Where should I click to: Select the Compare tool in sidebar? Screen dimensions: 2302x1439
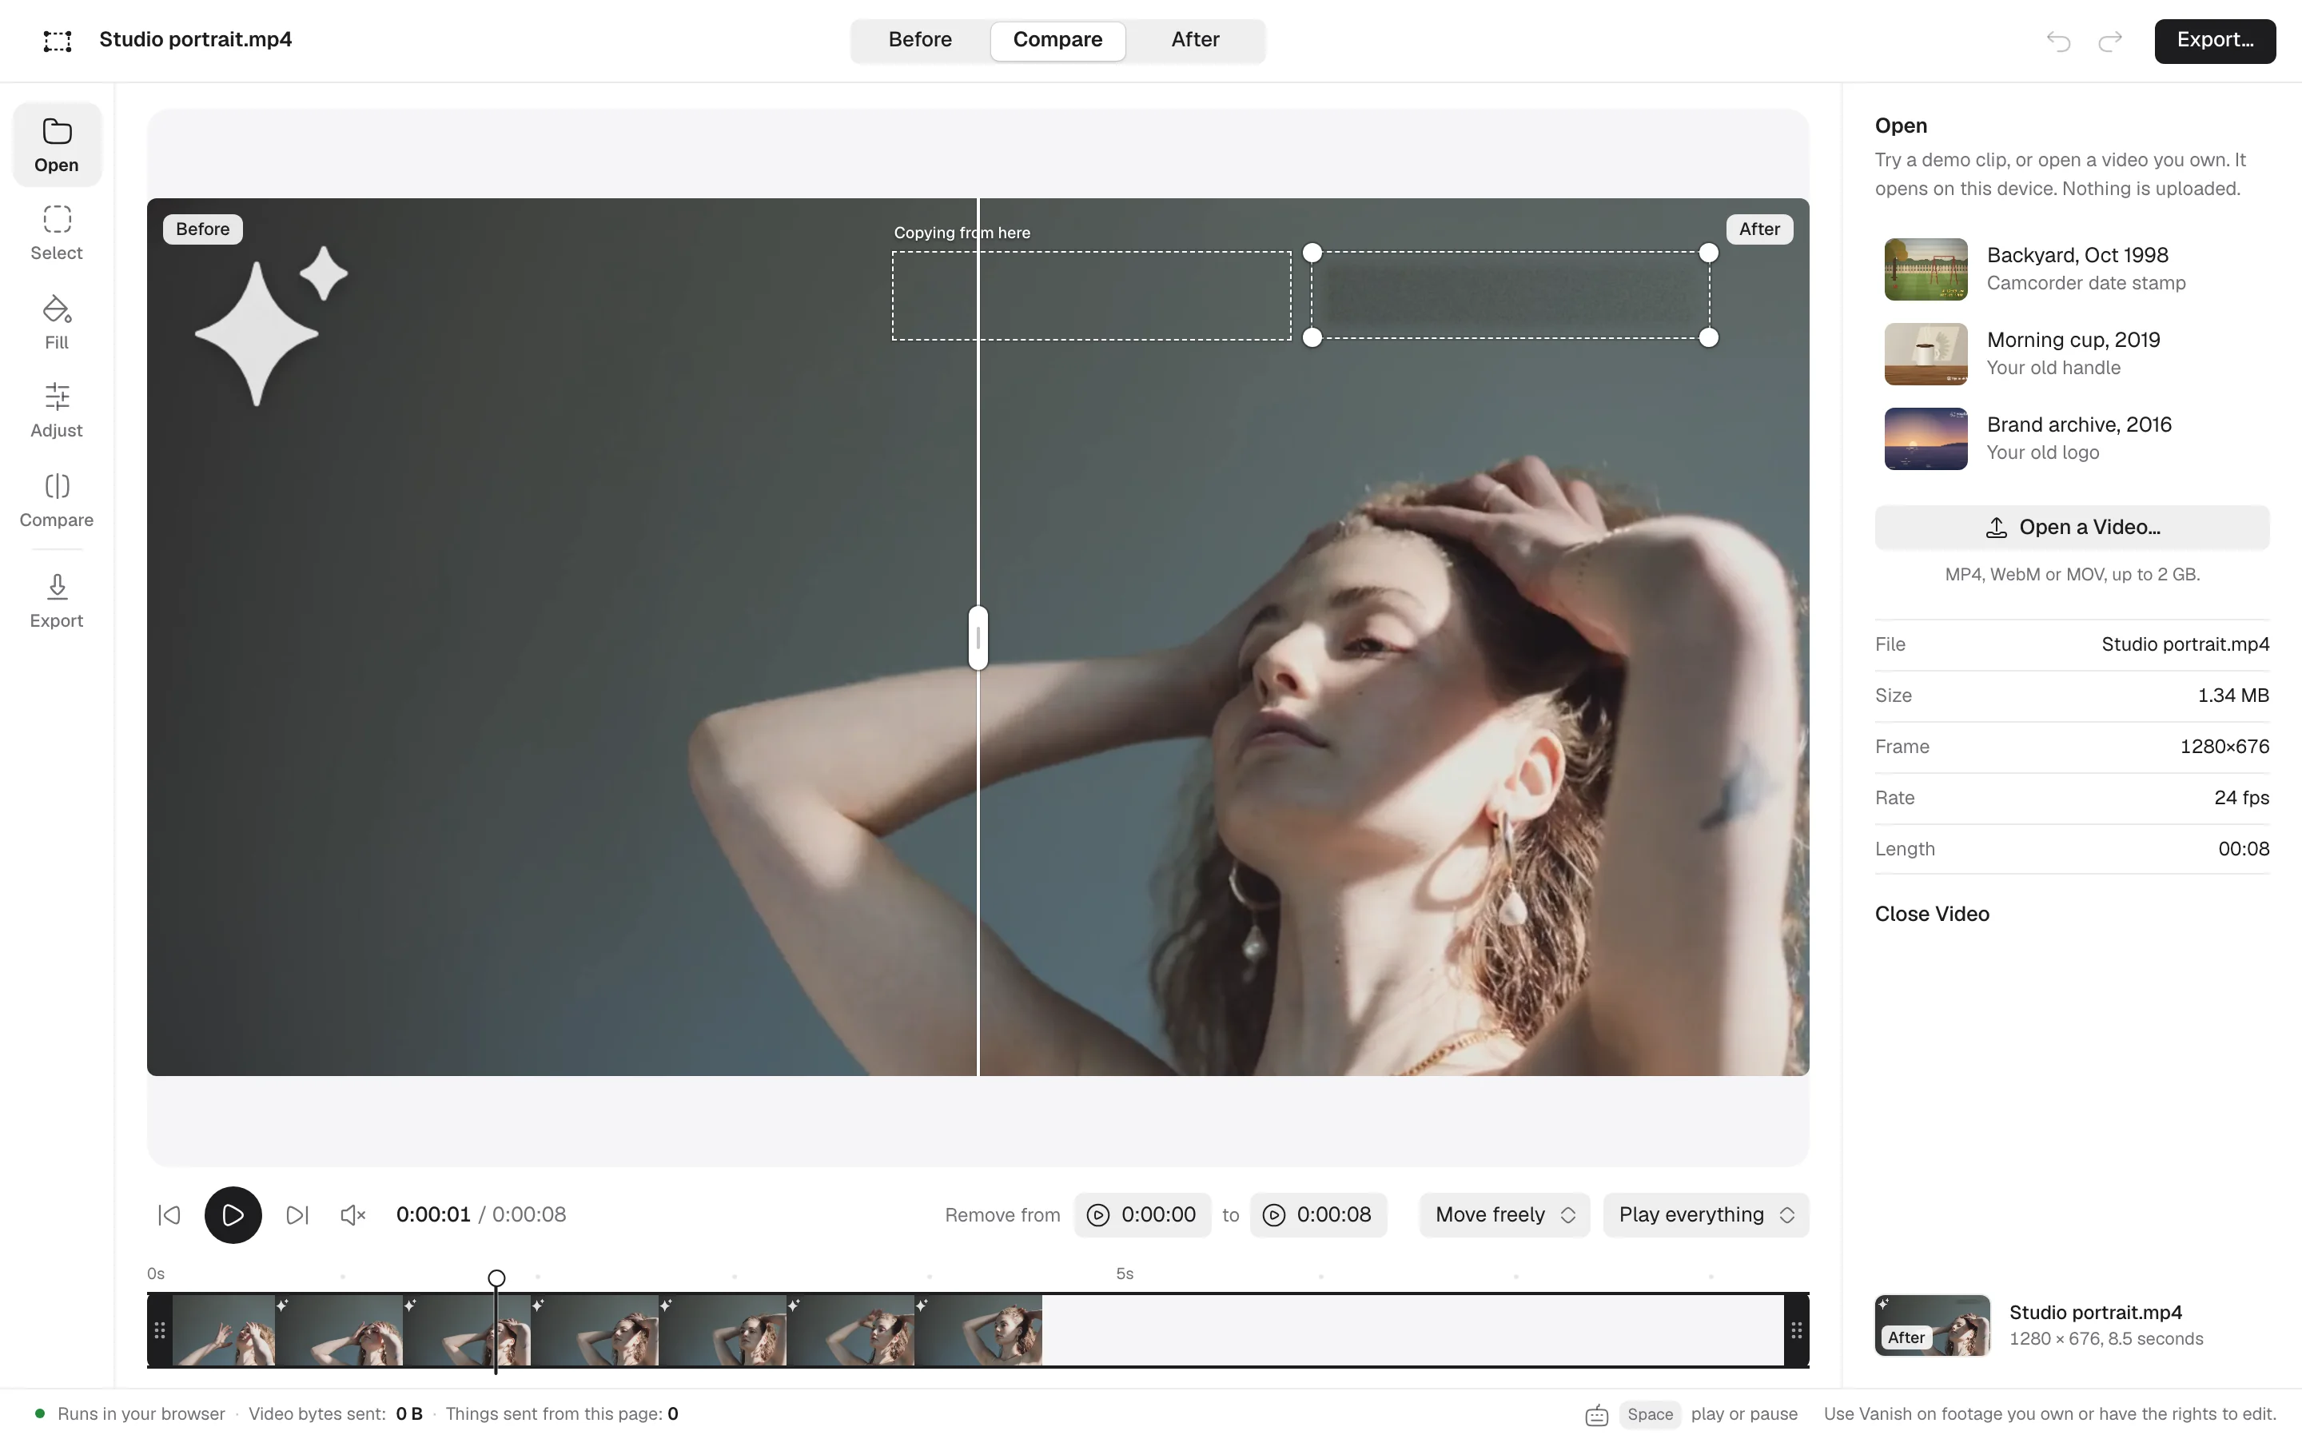coord(56,500)
